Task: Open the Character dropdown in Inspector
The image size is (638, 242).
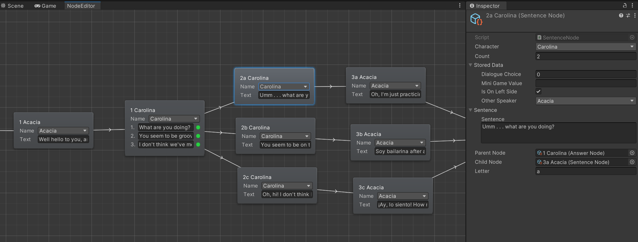Action: coord(585,47)
